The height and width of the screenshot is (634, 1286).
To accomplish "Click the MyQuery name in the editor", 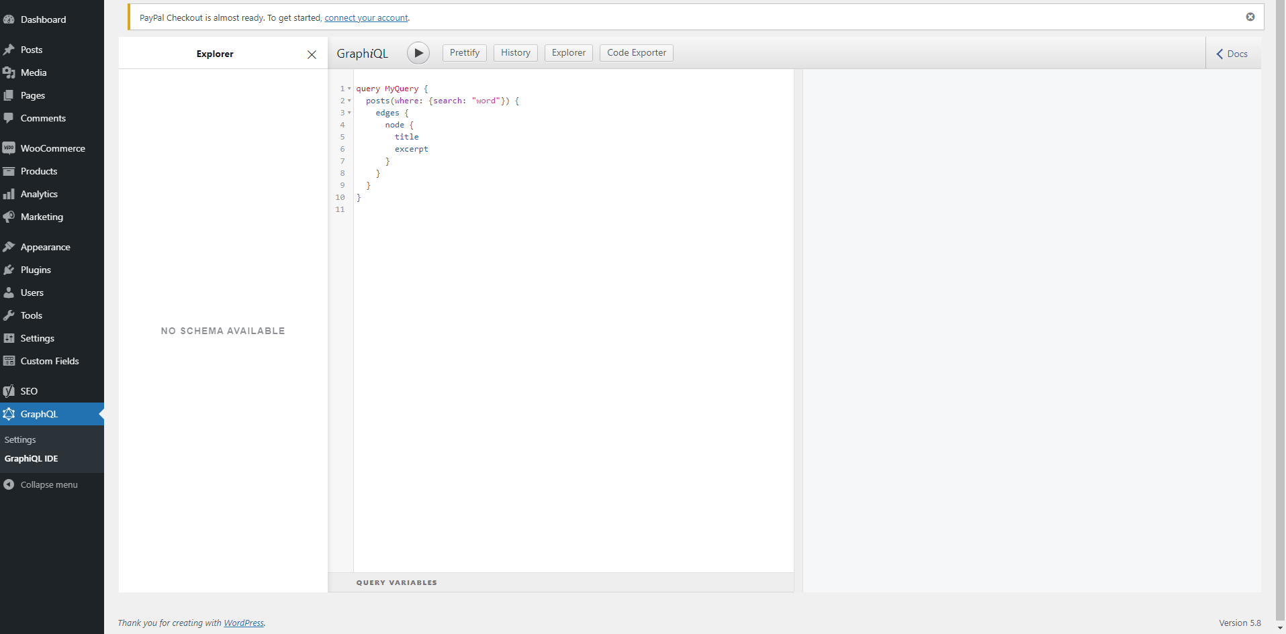I will tap(402, 89).
